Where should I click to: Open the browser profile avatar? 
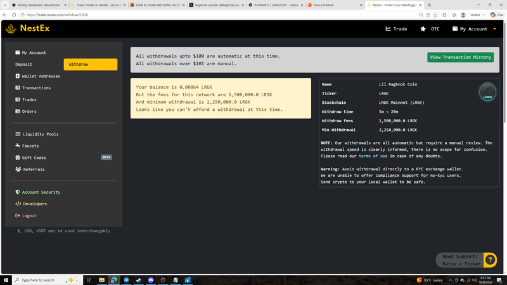tap(463, 15)
